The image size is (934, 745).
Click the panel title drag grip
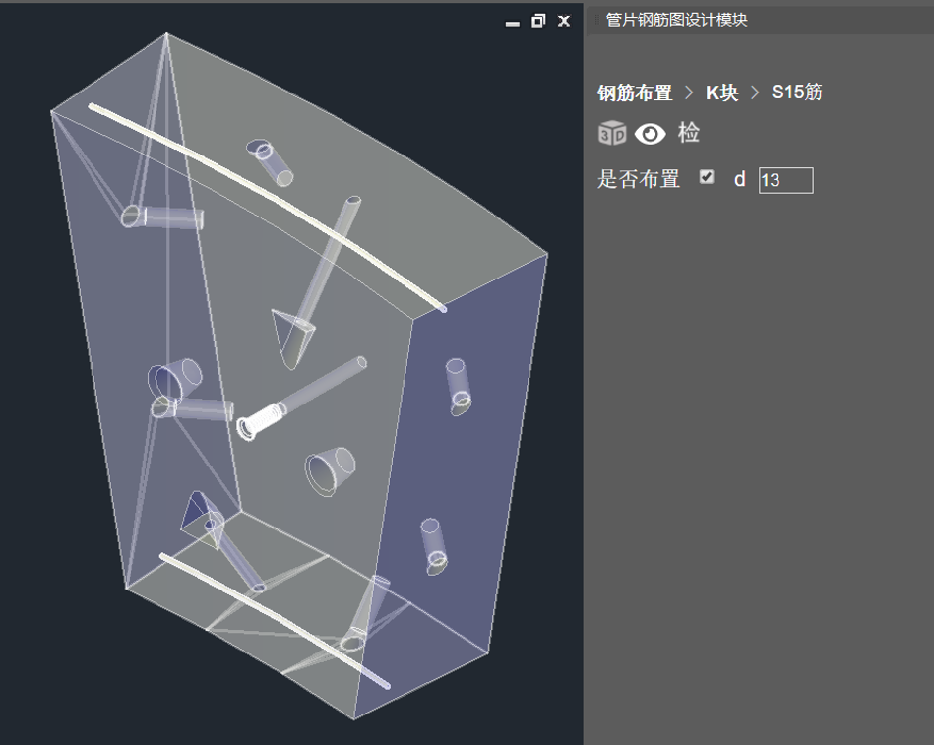(596, 20)
